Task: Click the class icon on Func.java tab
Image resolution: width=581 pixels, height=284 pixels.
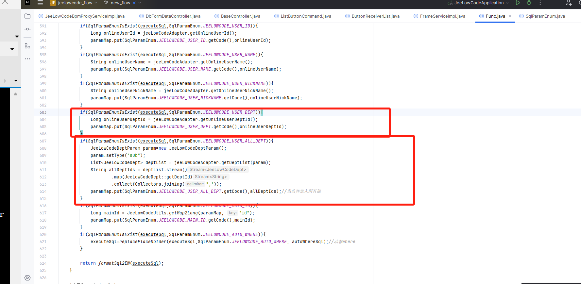Action: point(482,16)
